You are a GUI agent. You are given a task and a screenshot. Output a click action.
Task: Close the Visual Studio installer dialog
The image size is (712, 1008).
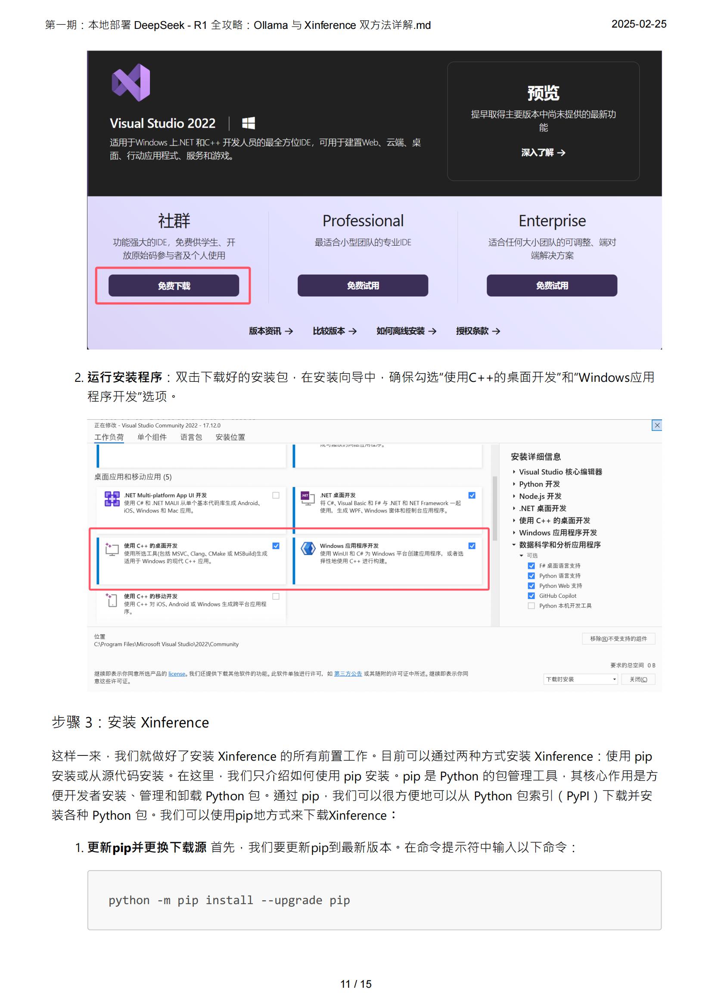tap(656, 425)
